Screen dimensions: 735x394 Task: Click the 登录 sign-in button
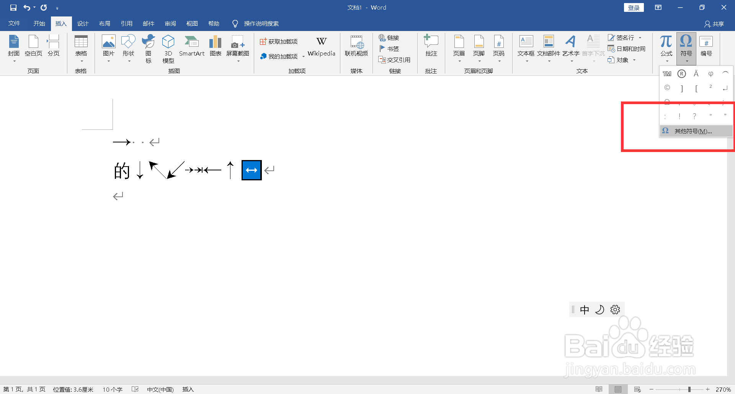point(634,8)
